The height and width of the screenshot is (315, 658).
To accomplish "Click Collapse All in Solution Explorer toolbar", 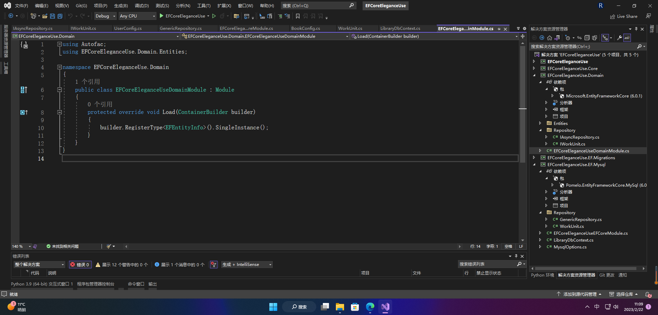I will pyautogui.click(x=587, y=38).
